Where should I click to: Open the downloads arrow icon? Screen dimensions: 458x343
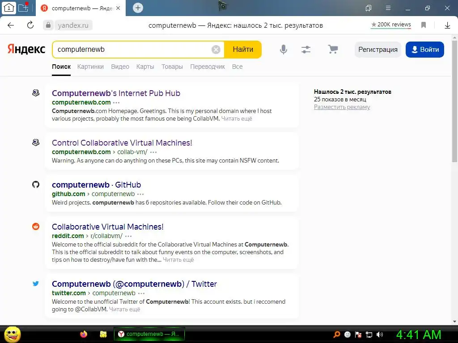pos(447,25)
